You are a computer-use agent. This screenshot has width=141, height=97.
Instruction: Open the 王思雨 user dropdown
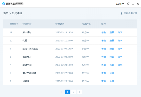point(120,4)
